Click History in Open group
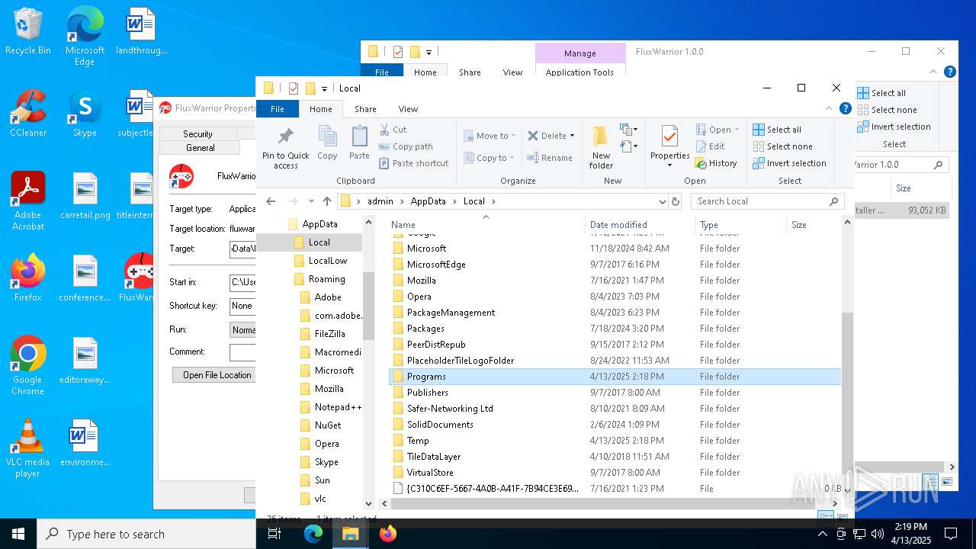 click(x=716, y=163)
